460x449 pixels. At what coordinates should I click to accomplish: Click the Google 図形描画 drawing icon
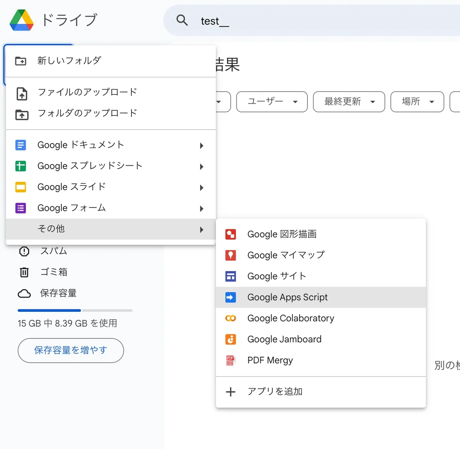(230, 234)
